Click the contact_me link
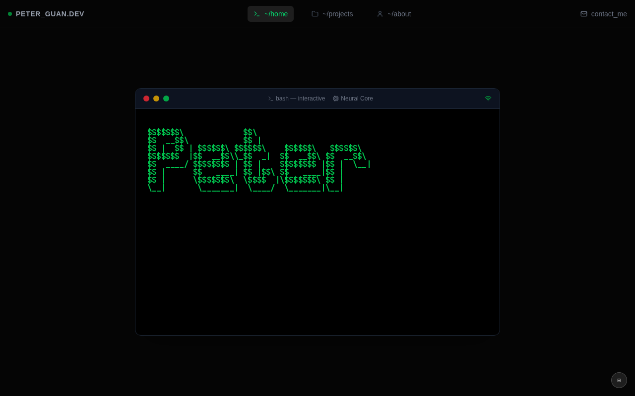The width and height of the screenshot is (635, 396). tap(603, 14)
